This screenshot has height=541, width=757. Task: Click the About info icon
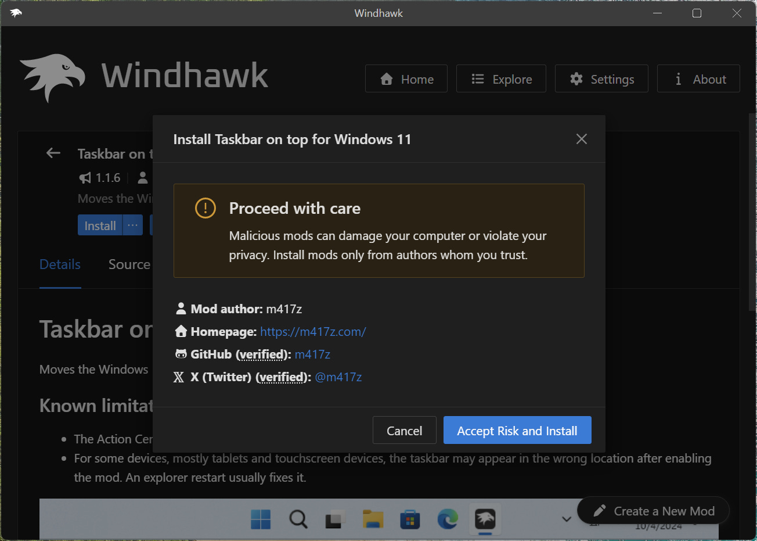[x=678, y=78]
